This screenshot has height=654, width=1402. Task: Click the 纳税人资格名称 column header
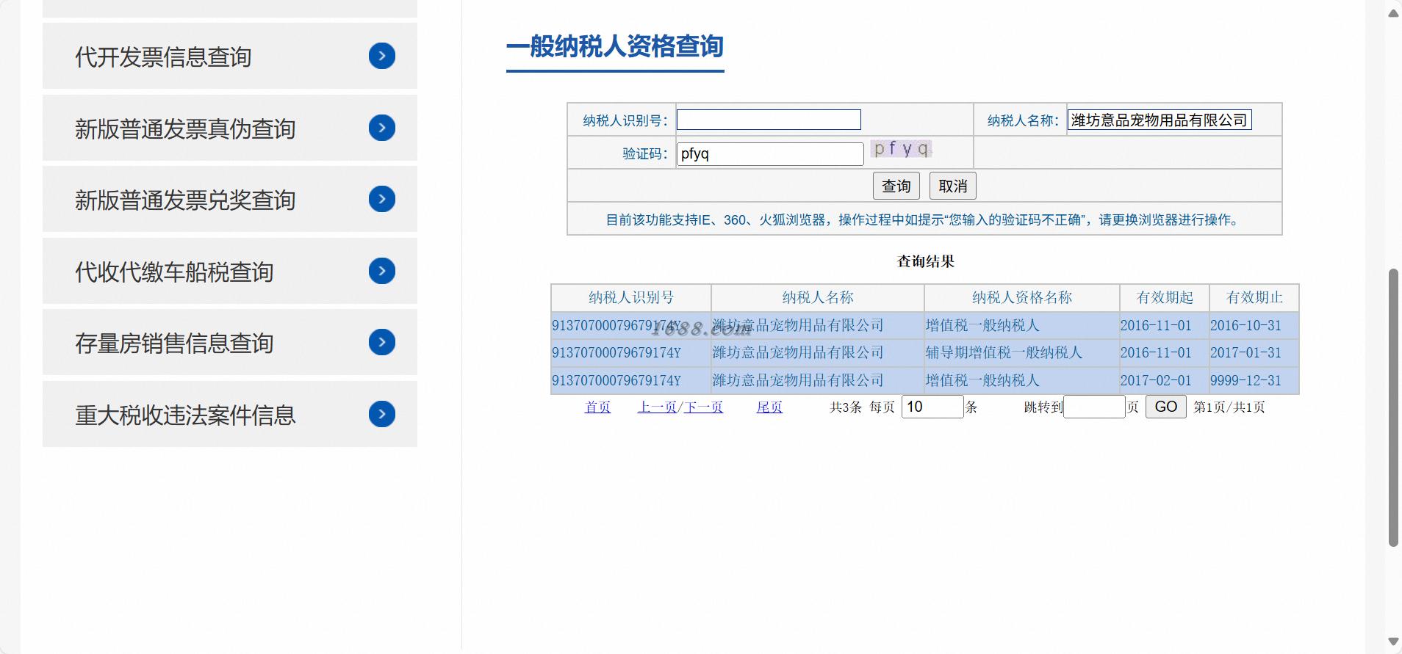pyautogui.click(x=1022, y=297)
